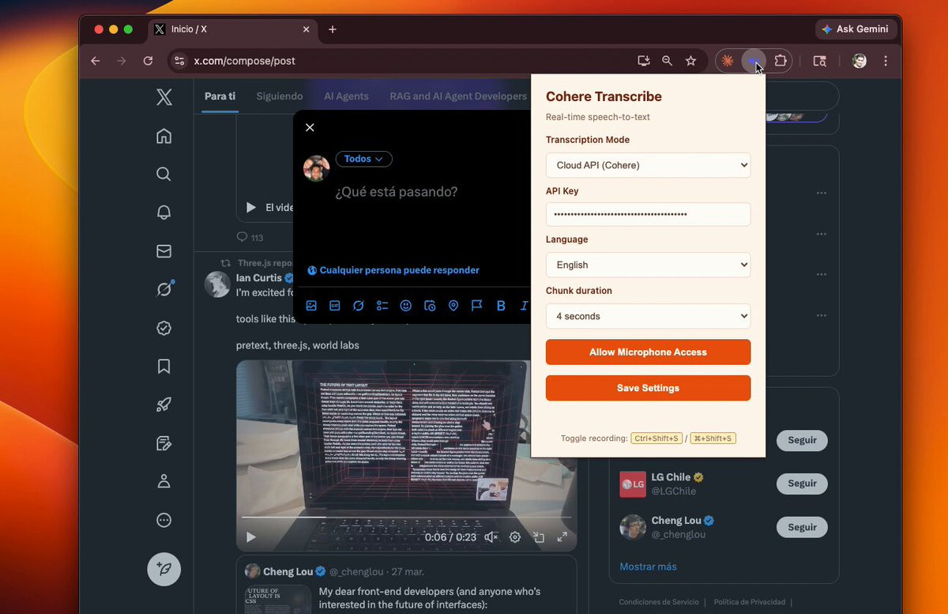Open Todos audience dropdown
Image resolution: width=948 pixels, height=614 pixels.
[x=364, y=159]
